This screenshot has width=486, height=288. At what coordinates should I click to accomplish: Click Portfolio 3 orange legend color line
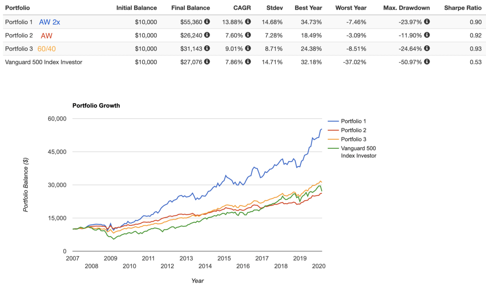click(x=333, y=140)
